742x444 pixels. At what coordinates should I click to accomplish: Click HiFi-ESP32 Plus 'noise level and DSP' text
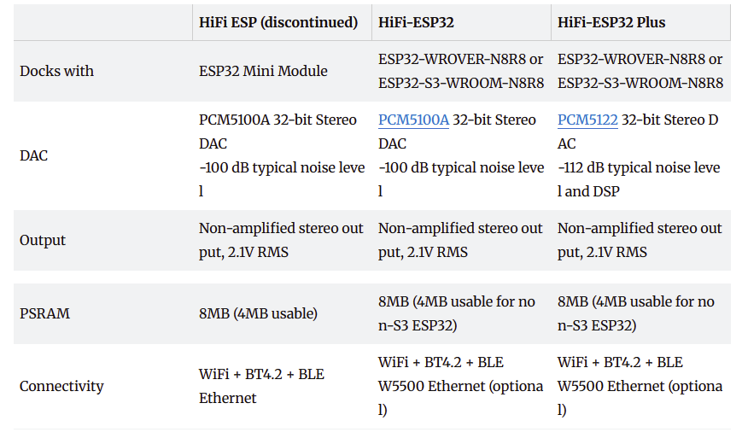pyautogui.click(x=639, y=179)
